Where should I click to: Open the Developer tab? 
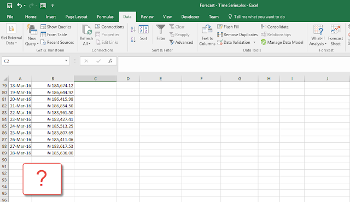(x=190, y=17)
